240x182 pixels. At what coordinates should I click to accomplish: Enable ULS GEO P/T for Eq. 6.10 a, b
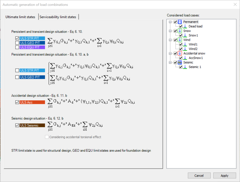pos(17,77)
